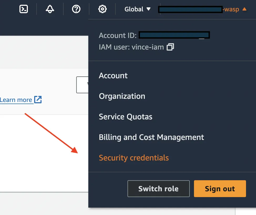The height and width of the screenshot is (215, 256).
Task: Click the orange Sign out button
Action: 220,189
